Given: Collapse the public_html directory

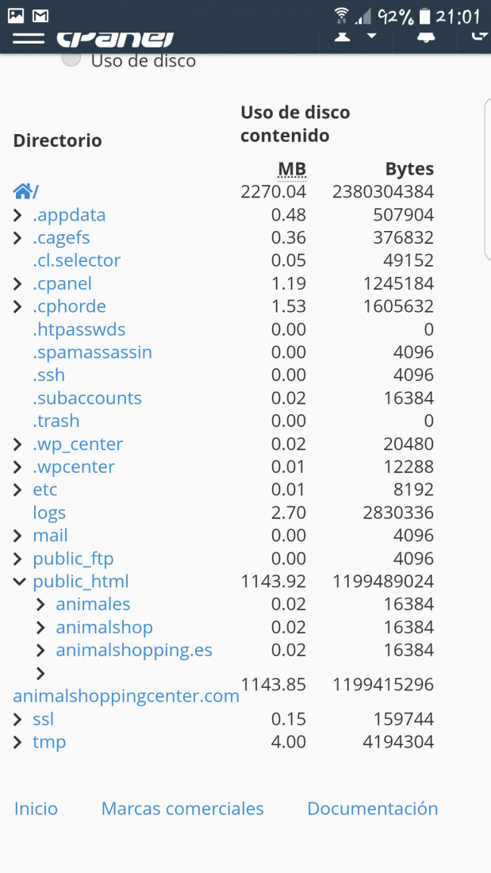Looking at the screenshot, I should point(19,582).
